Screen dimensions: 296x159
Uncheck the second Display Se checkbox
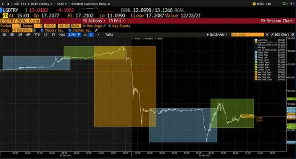click(x=70, y=30)
